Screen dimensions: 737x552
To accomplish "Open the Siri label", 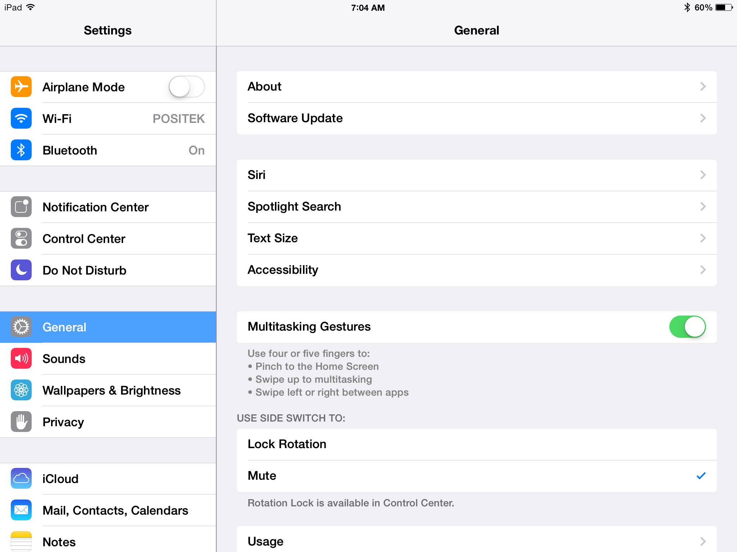I will (x=257, y=175).
